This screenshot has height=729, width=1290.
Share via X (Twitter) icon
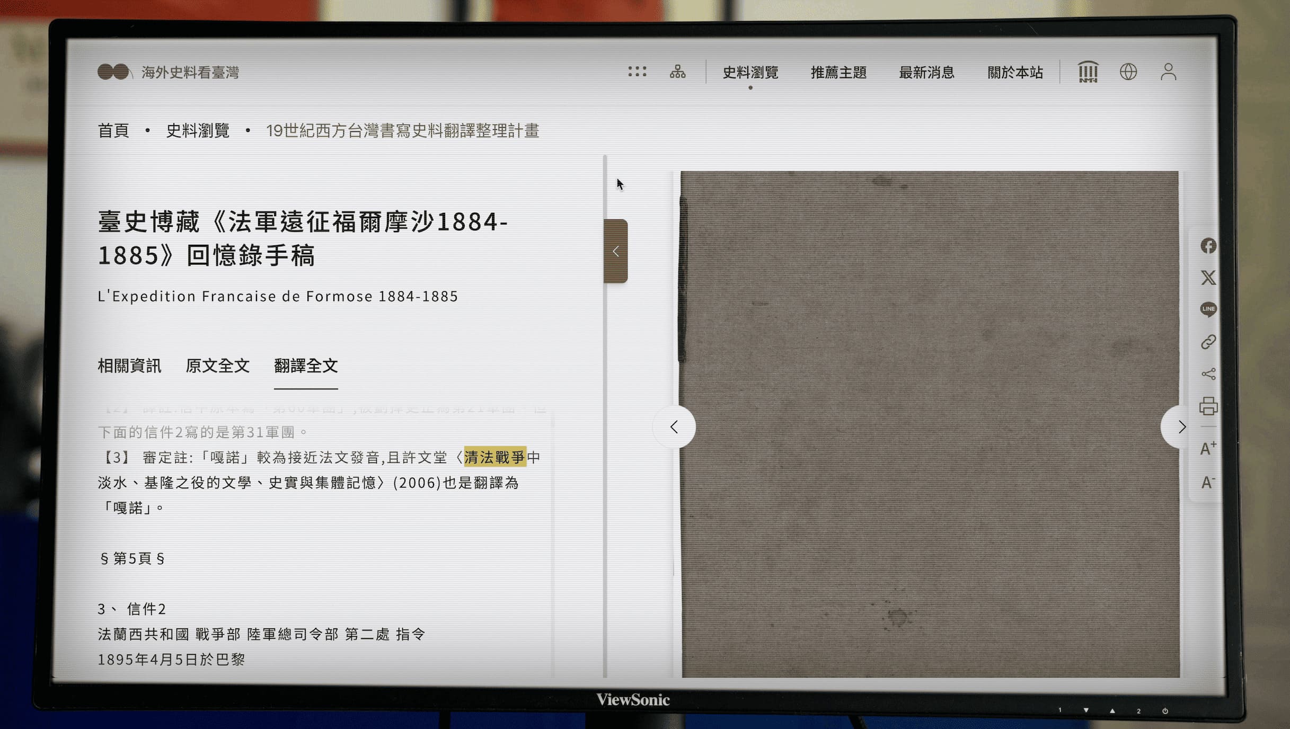pyautogui.click(x=1208, y=278)
